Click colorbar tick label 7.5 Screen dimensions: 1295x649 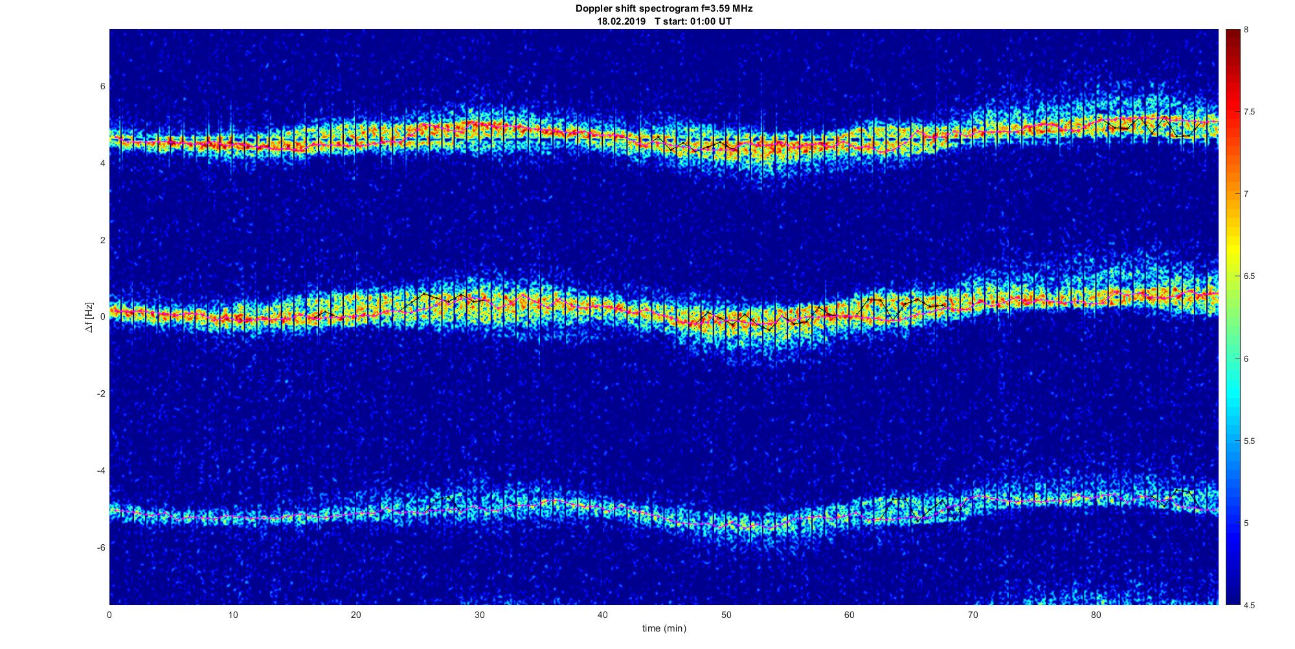click(1249, 112)
